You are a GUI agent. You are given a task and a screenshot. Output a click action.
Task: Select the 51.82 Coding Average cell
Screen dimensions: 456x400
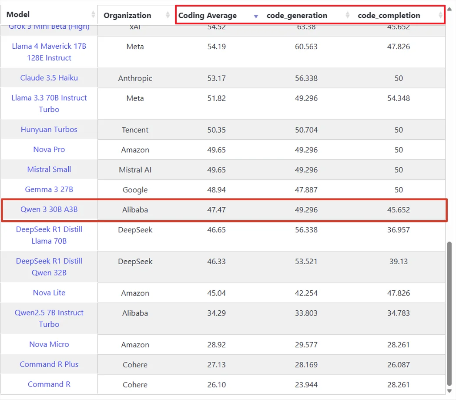click(217, 98)
